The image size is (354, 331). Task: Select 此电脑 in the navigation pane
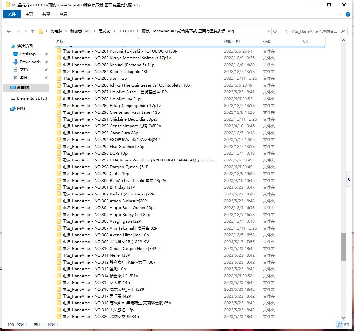[x=26, y=88]
